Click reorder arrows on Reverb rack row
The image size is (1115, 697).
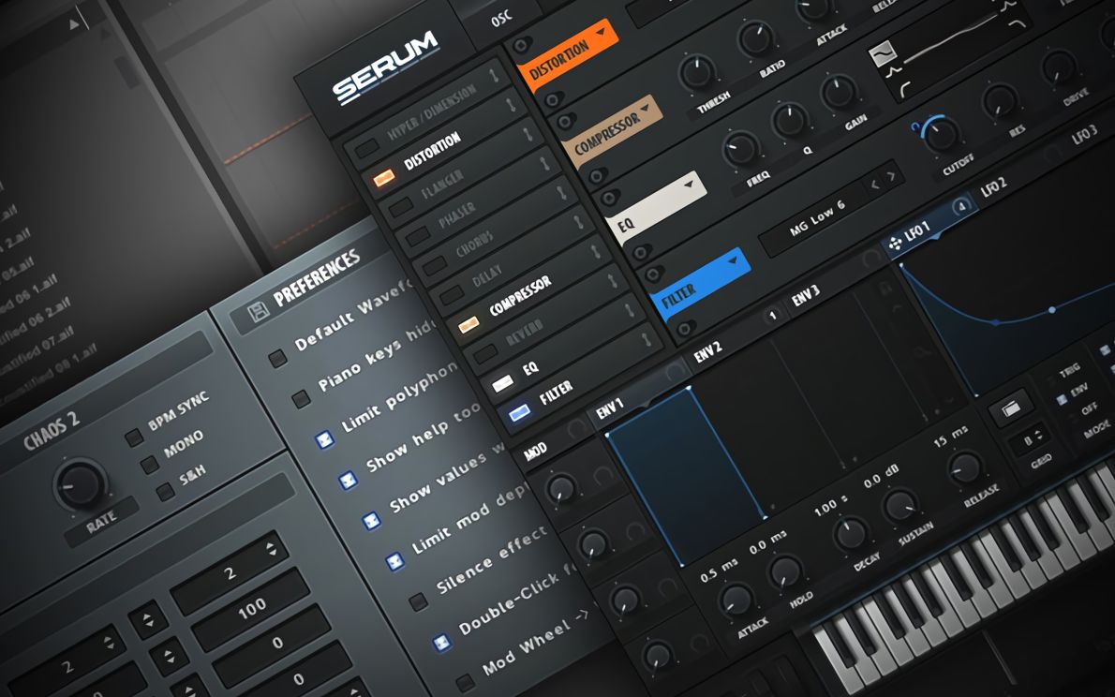[612, 281]
